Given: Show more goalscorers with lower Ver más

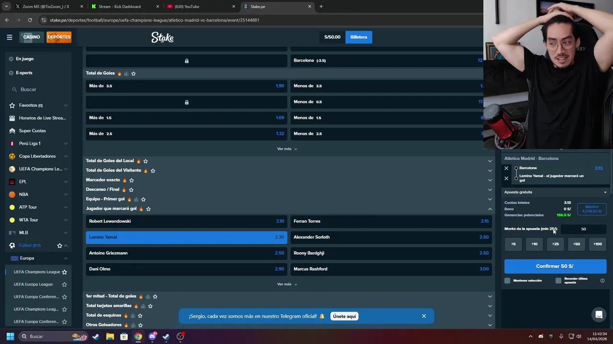Looking at the screenshot, I should point(287,284).
